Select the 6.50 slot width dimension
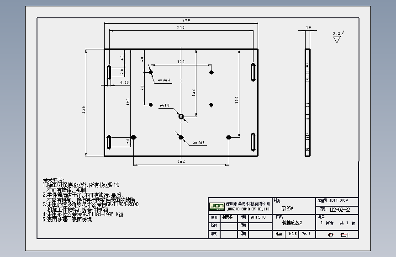The height and width of the screenshot is (257, 396). tap(125, 82)
